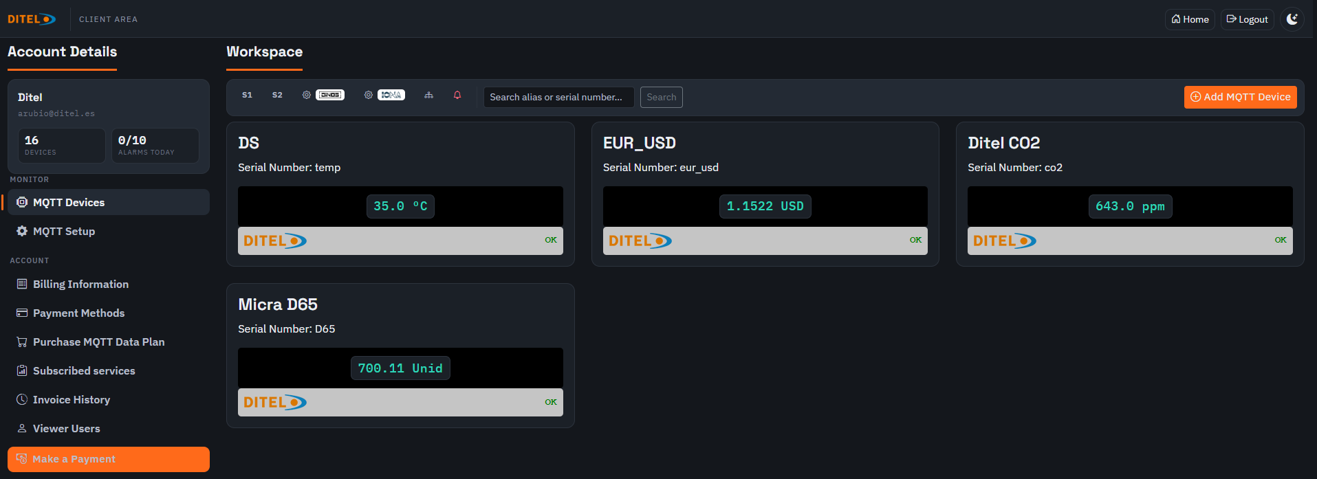This screenshot has width=1317, height=479.
Task: Click the Search button
Action: tap(662, 97)
